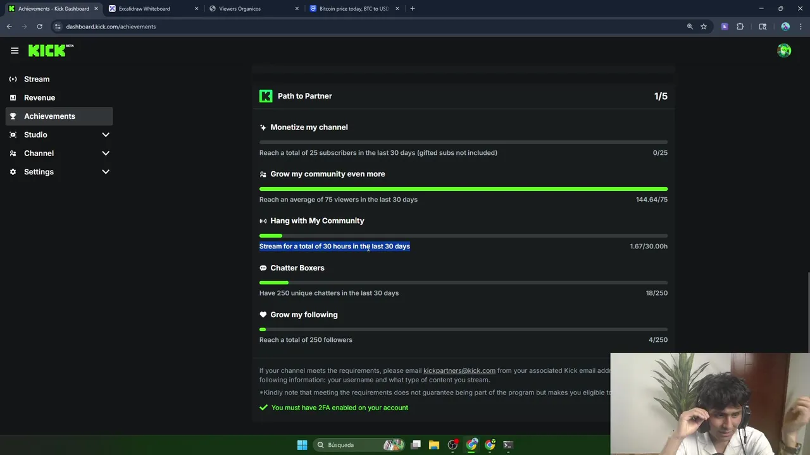The width and height of the screenshot is (810, 455).
Task: Click the site information icon in the address bar
Action: [x=58, y=27]
